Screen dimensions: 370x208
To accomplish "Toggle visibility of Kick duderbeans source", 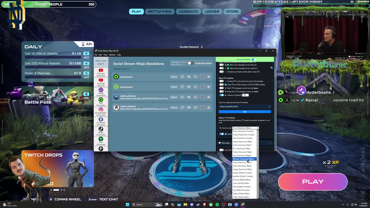I will click(x=189, y=77).
